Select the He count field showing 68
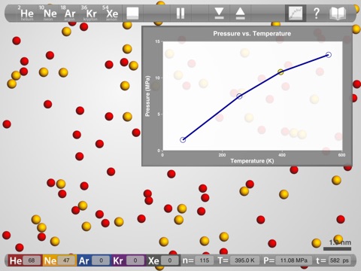361x271 pixels. pyautogui.click(x=32, y=260)
